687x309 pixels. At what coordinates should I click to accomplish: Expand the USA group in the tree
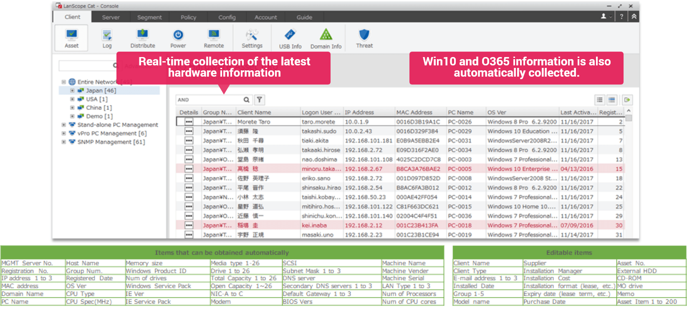click(72, 99)
